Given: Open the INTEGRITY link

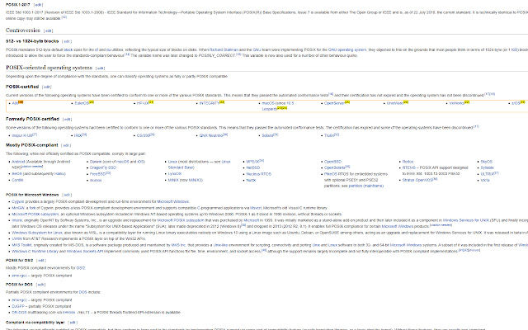Looking at the screenshot, I should 209,103.
